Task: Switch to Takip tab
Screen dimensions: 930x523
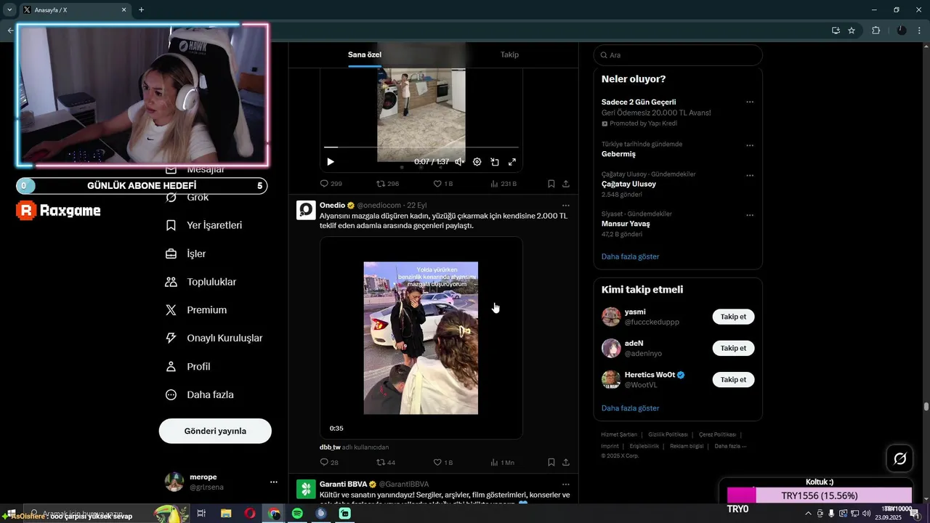Action: pyautogui.click(x=509, y=54)
